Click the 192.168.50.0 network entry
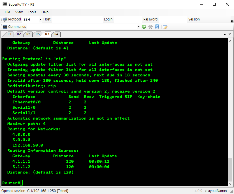Viewport: 234px width, 194px height. [28, 145]
